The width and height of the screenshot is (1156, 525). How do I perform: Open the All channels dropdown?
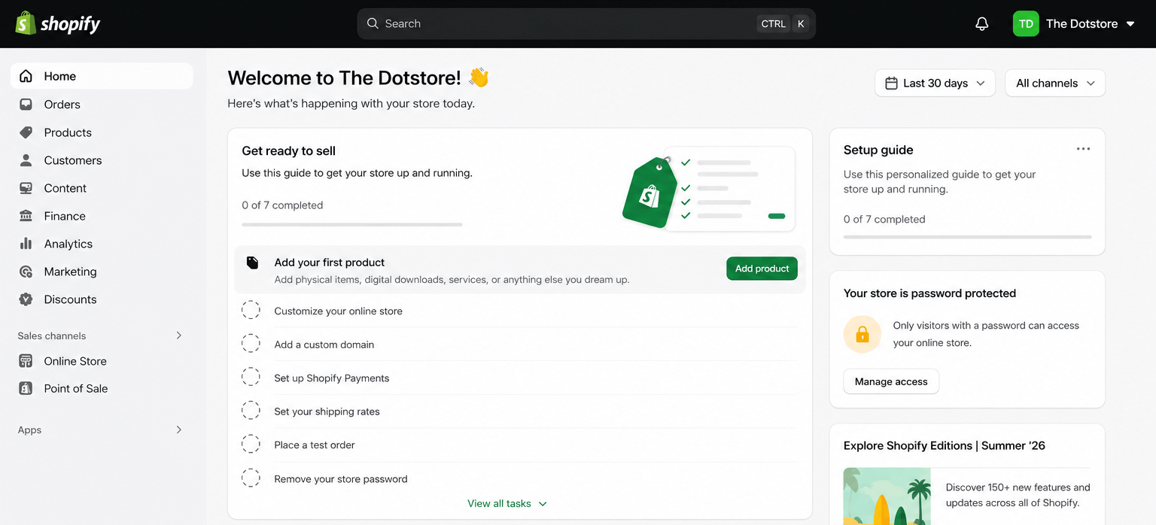click(x=1055, y=83)
